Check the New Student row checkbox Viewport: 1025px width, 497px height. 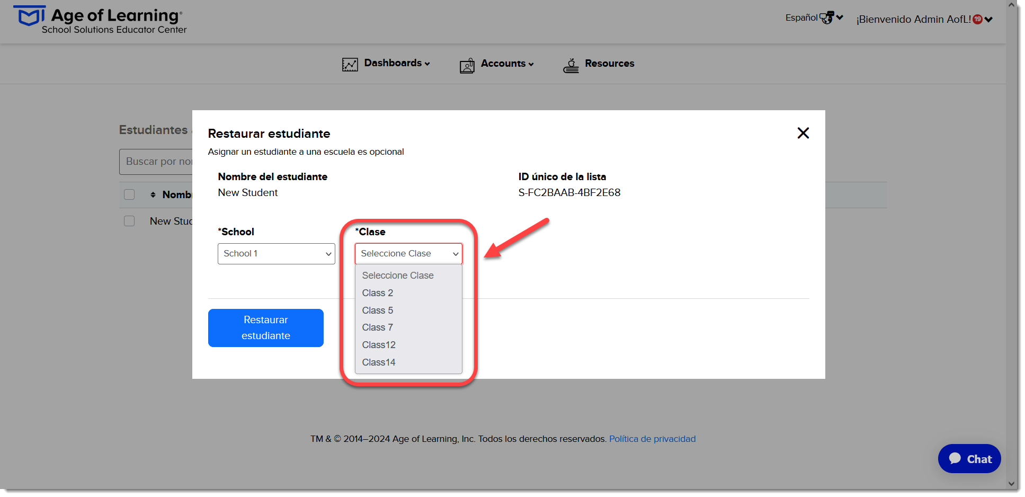pos(129,221)
